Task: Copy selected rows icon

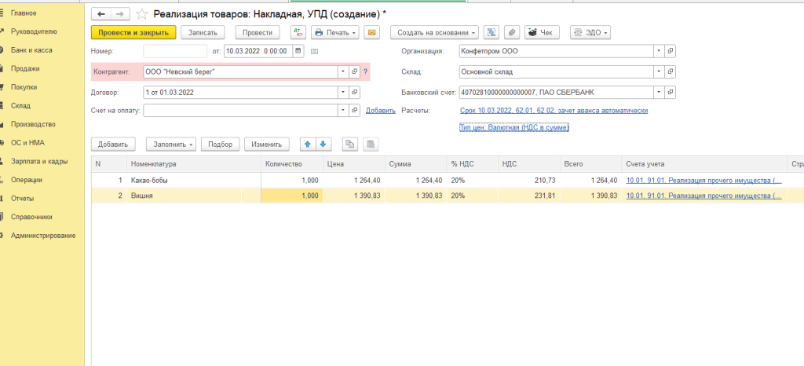Action: pos(350,145)
